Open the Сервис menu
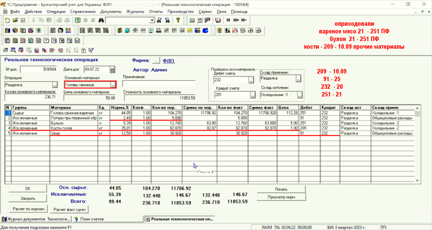Image resolution: width=432 pixels, height=230 pixels. point(205,12)
